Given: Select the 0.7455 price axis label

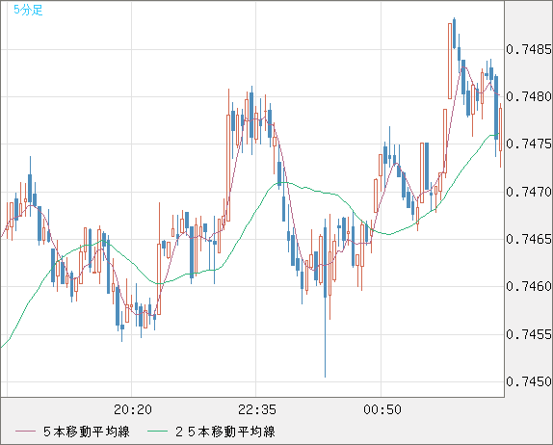Looking at the screenshot, I should 529,334.
